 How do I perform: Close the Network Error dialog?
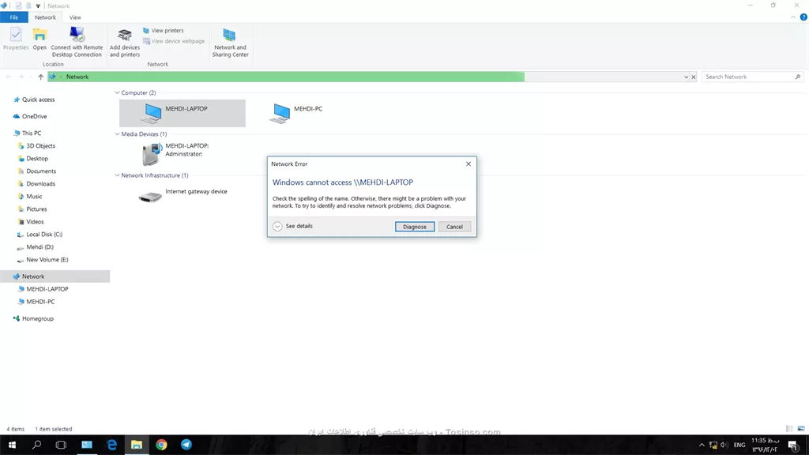pos(468,164)
